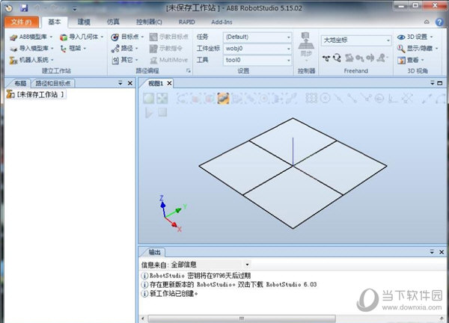Expand the 导入模型库 dropdown arrow
449x323 pixels.
coord(52,49)
